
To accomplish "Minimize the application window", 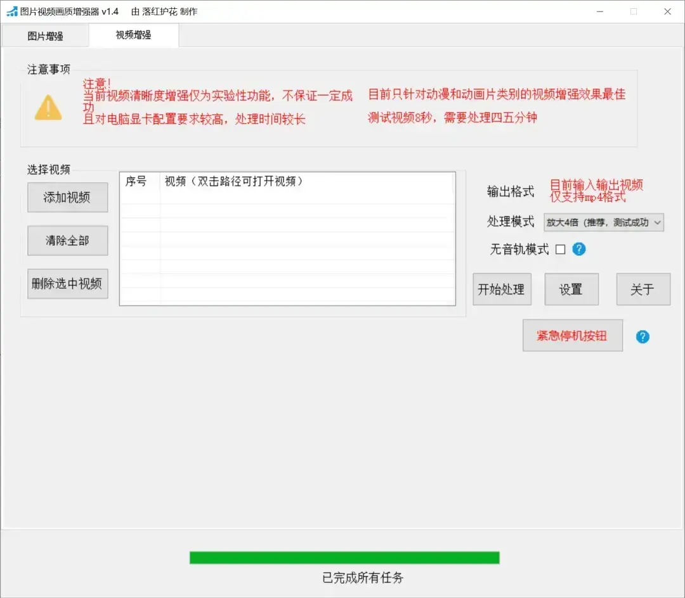I will [x=599, y=11].
